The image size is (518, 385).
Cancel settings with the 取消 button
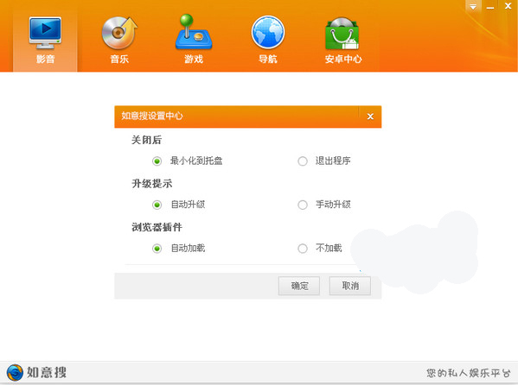[x=350, y=286]
